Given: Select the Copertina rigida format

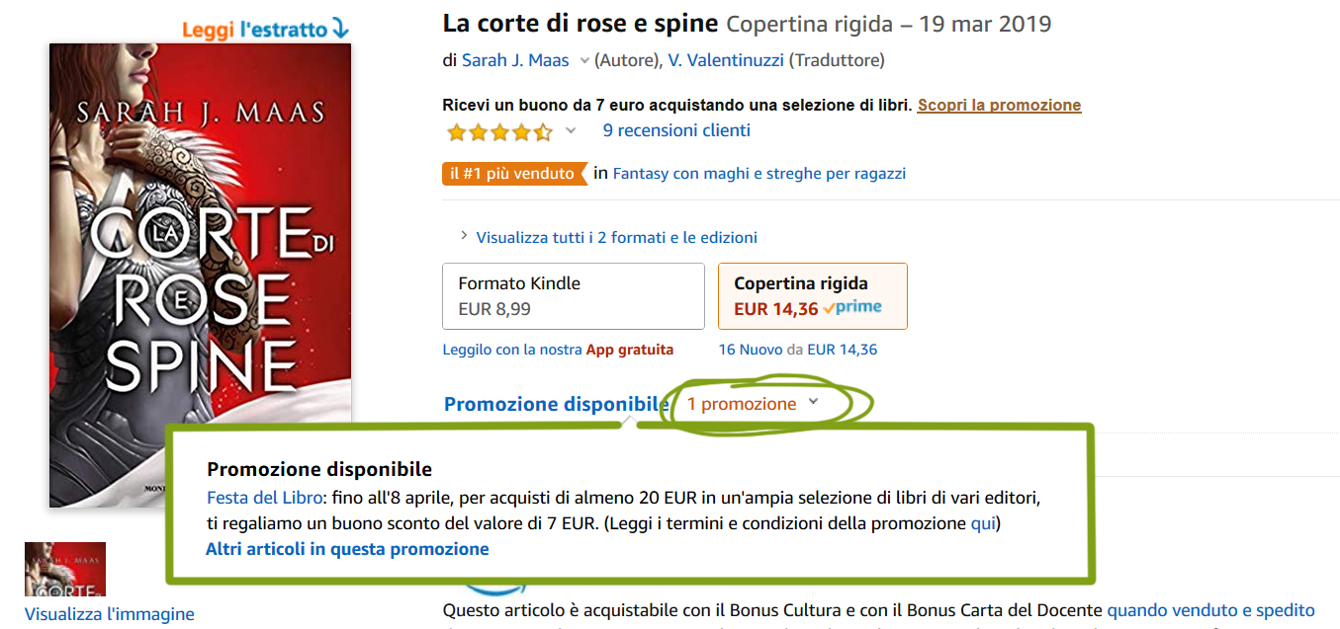Looking at the screenshot, I should tap(813, 295).
